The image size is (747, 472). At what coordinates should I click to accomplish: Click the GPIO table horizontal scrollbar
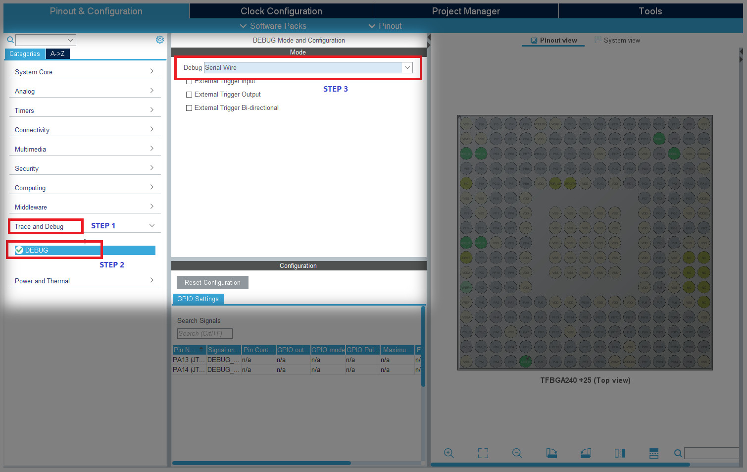click(261, 463)
